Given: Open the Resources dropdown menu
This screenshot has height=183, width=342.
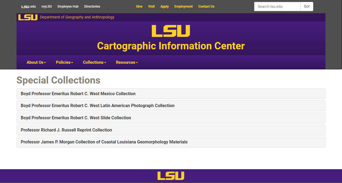Looking at the screenshot, I should (127, 62).
